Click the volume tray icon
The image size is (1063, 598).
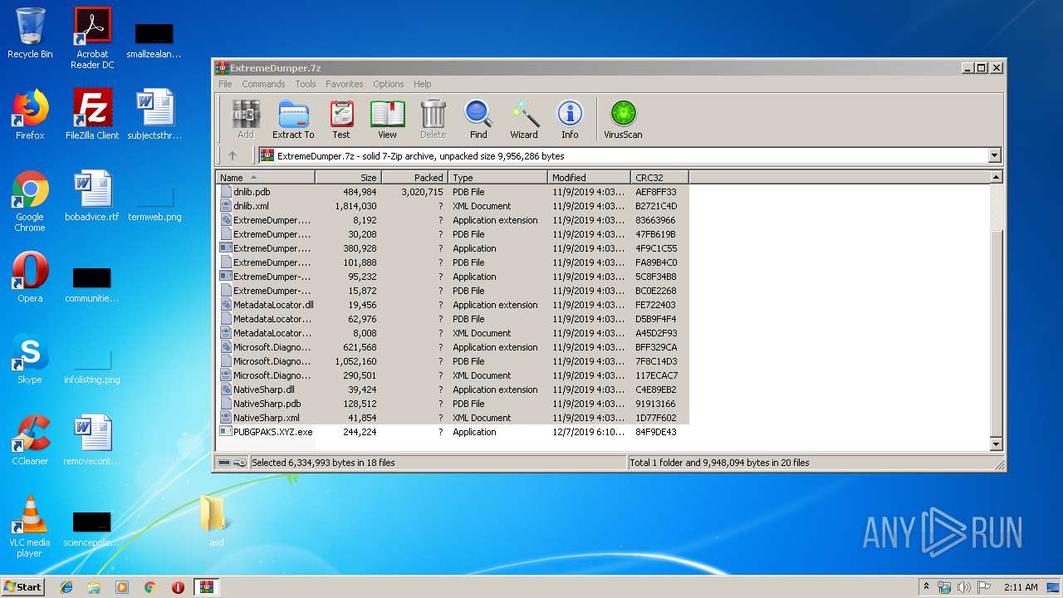click(964, 586)
